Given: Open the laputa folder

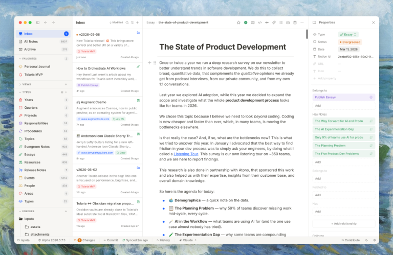Looking at the screenshot, I should coord(43,219).
